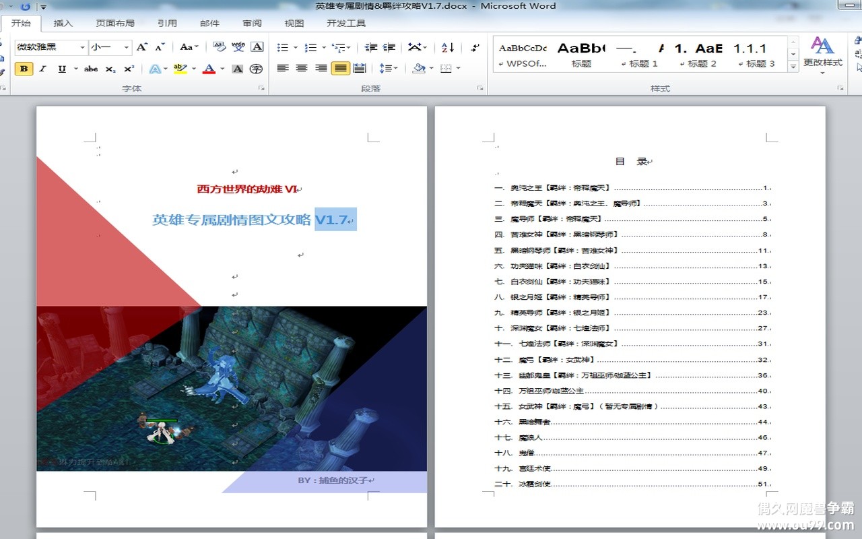Screen dimensions: 862x539
Task: Click the phonetic guide icon
Action: pos(238,47)
